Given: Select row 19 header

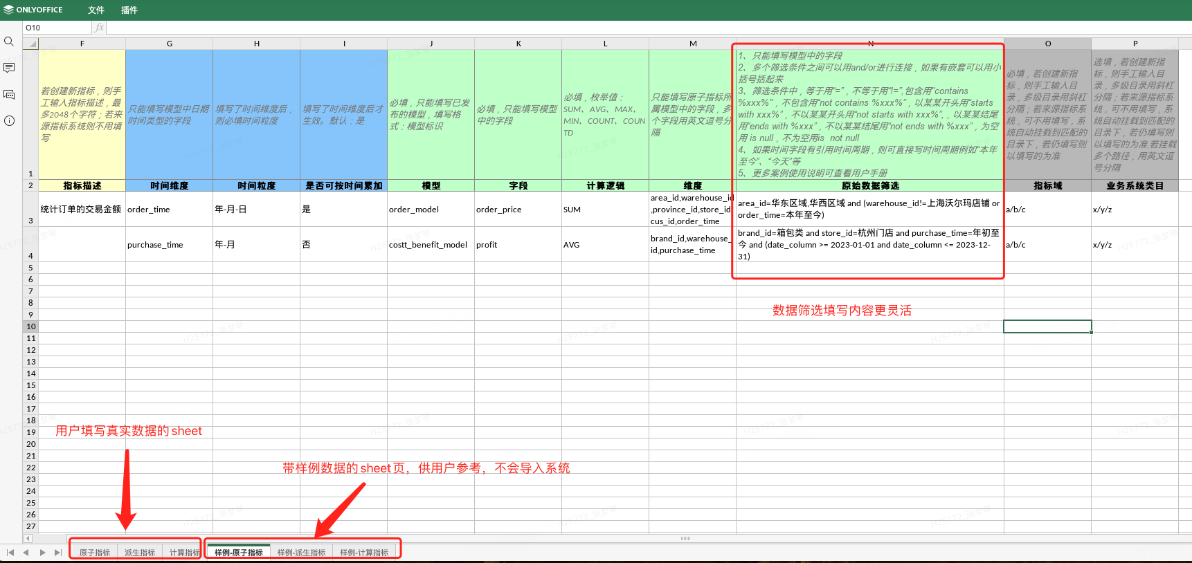Looking at the screenshot, I should 30,432.
